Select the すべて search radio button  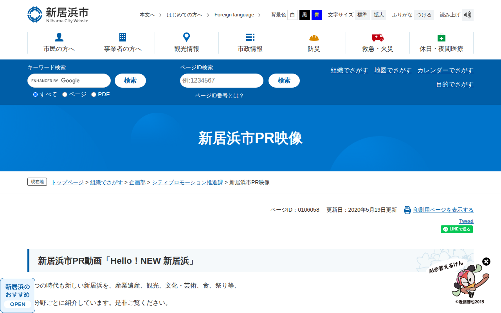35,94
